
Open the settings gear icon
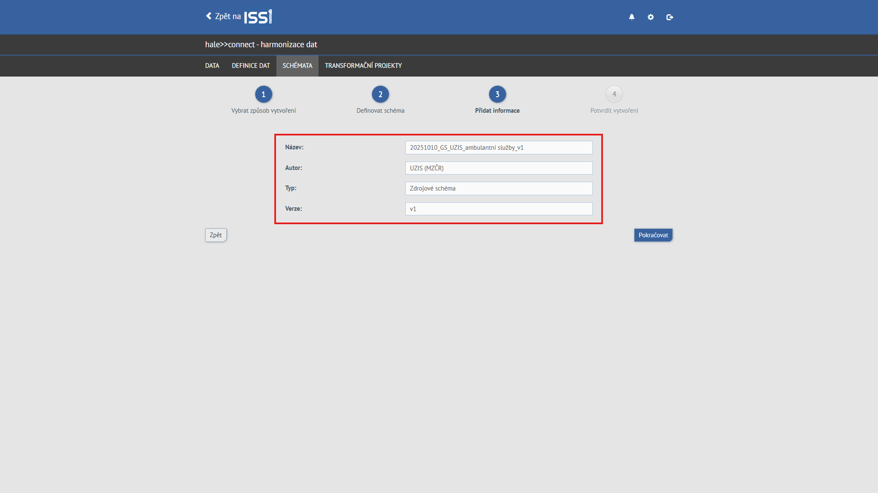tap(650, 17)
